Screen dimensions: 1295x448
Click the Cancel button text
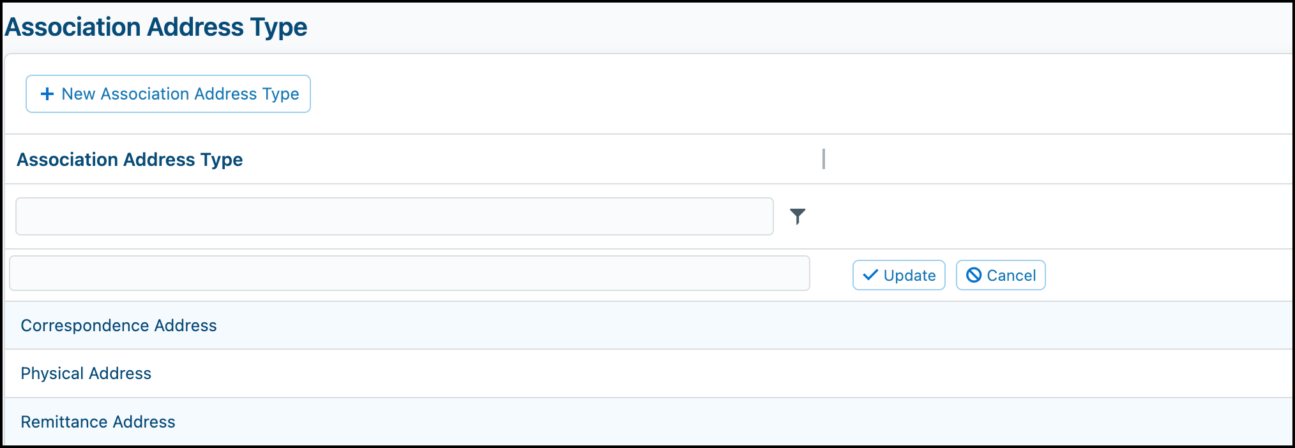1011,276
